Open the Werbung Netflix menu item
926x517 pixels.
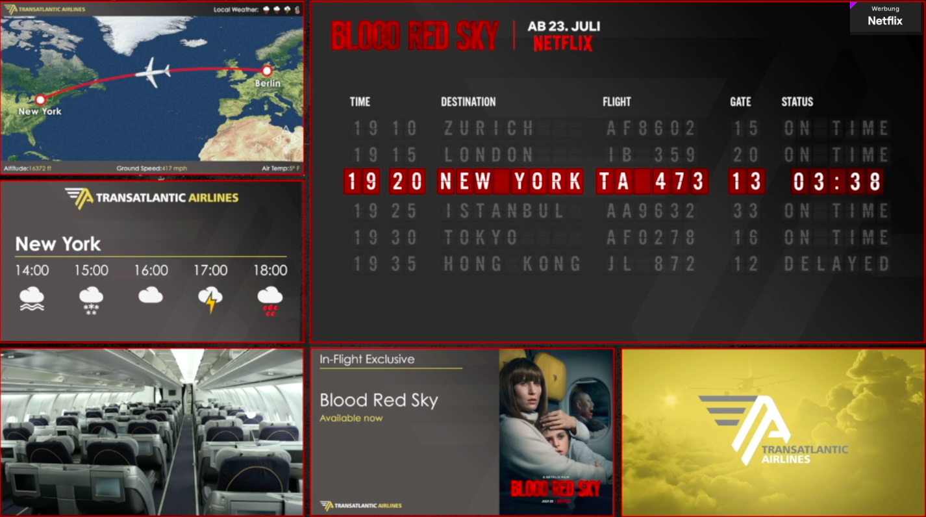point(884,16)
